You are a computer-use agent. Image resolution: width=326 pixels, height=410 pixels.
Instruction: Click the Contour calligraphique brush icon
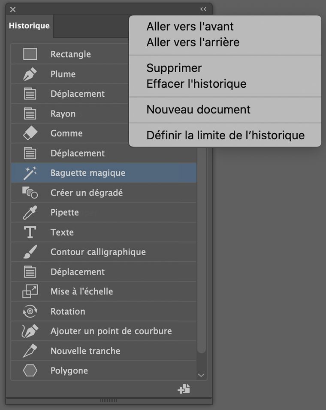[x=30, y=252]
